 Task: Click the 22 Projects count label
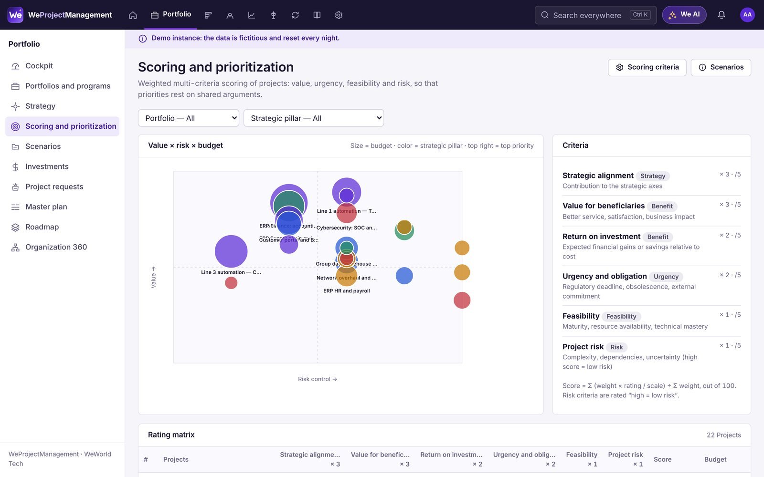724,435
